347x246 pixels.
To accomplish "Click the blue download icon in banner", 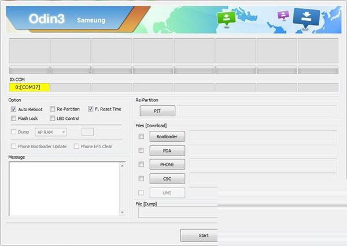I will tap(307, 18).
